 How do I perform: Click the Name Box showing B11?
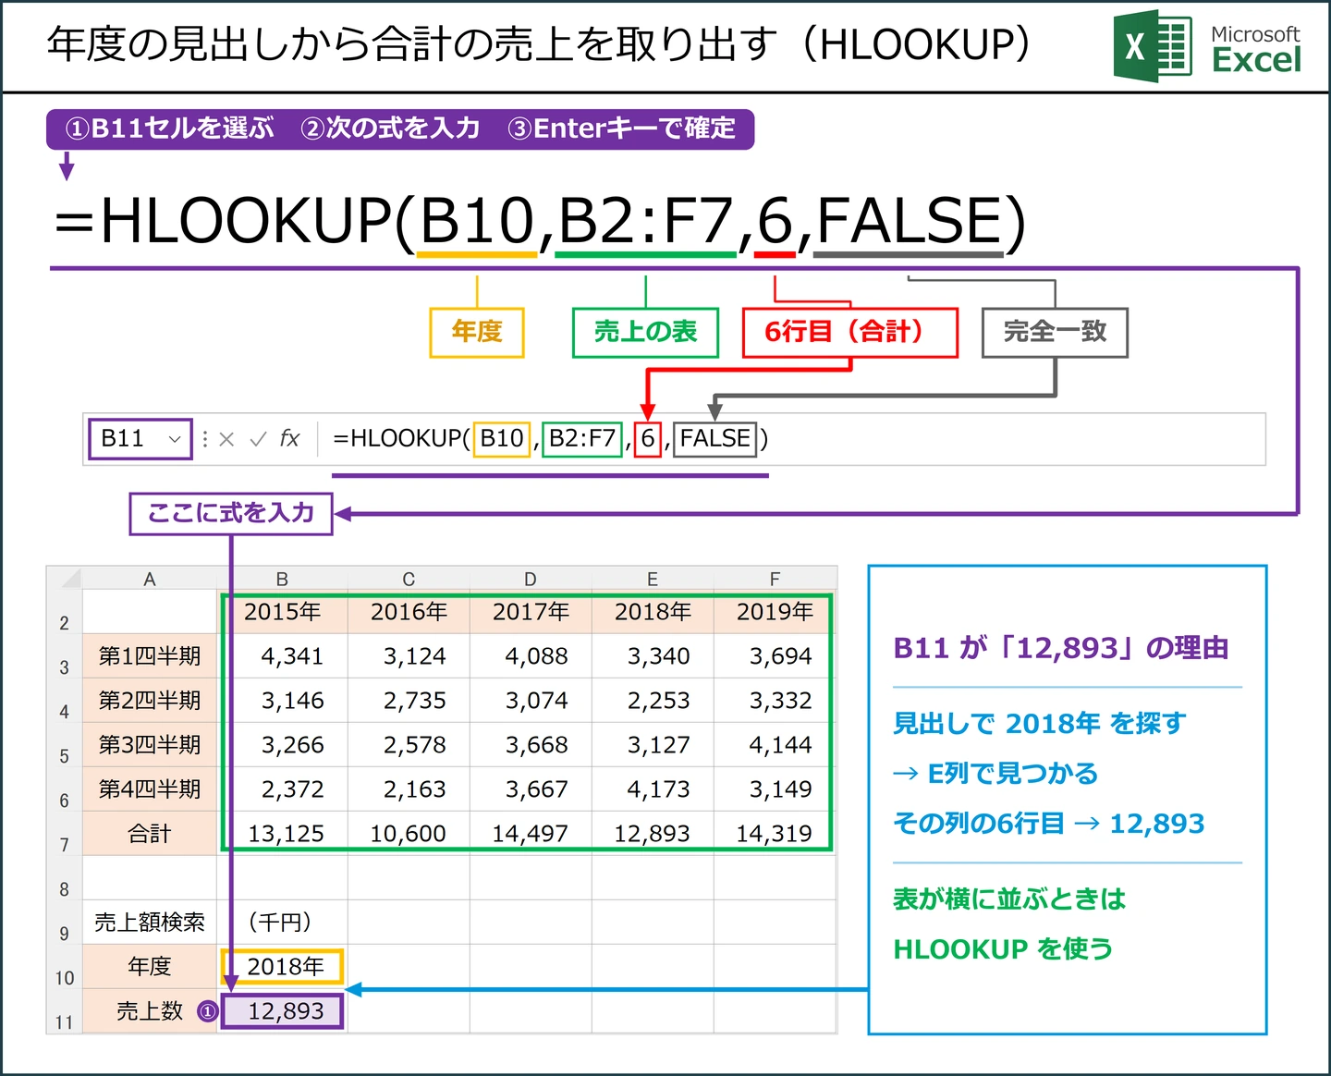point(140,438)
